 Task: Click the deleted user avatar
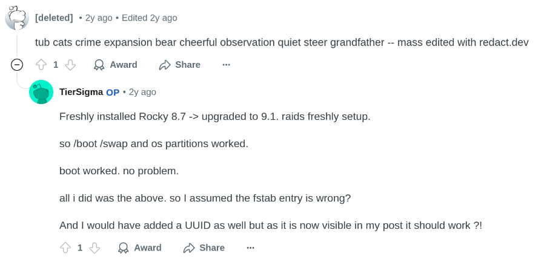click(x=17, y=18)
